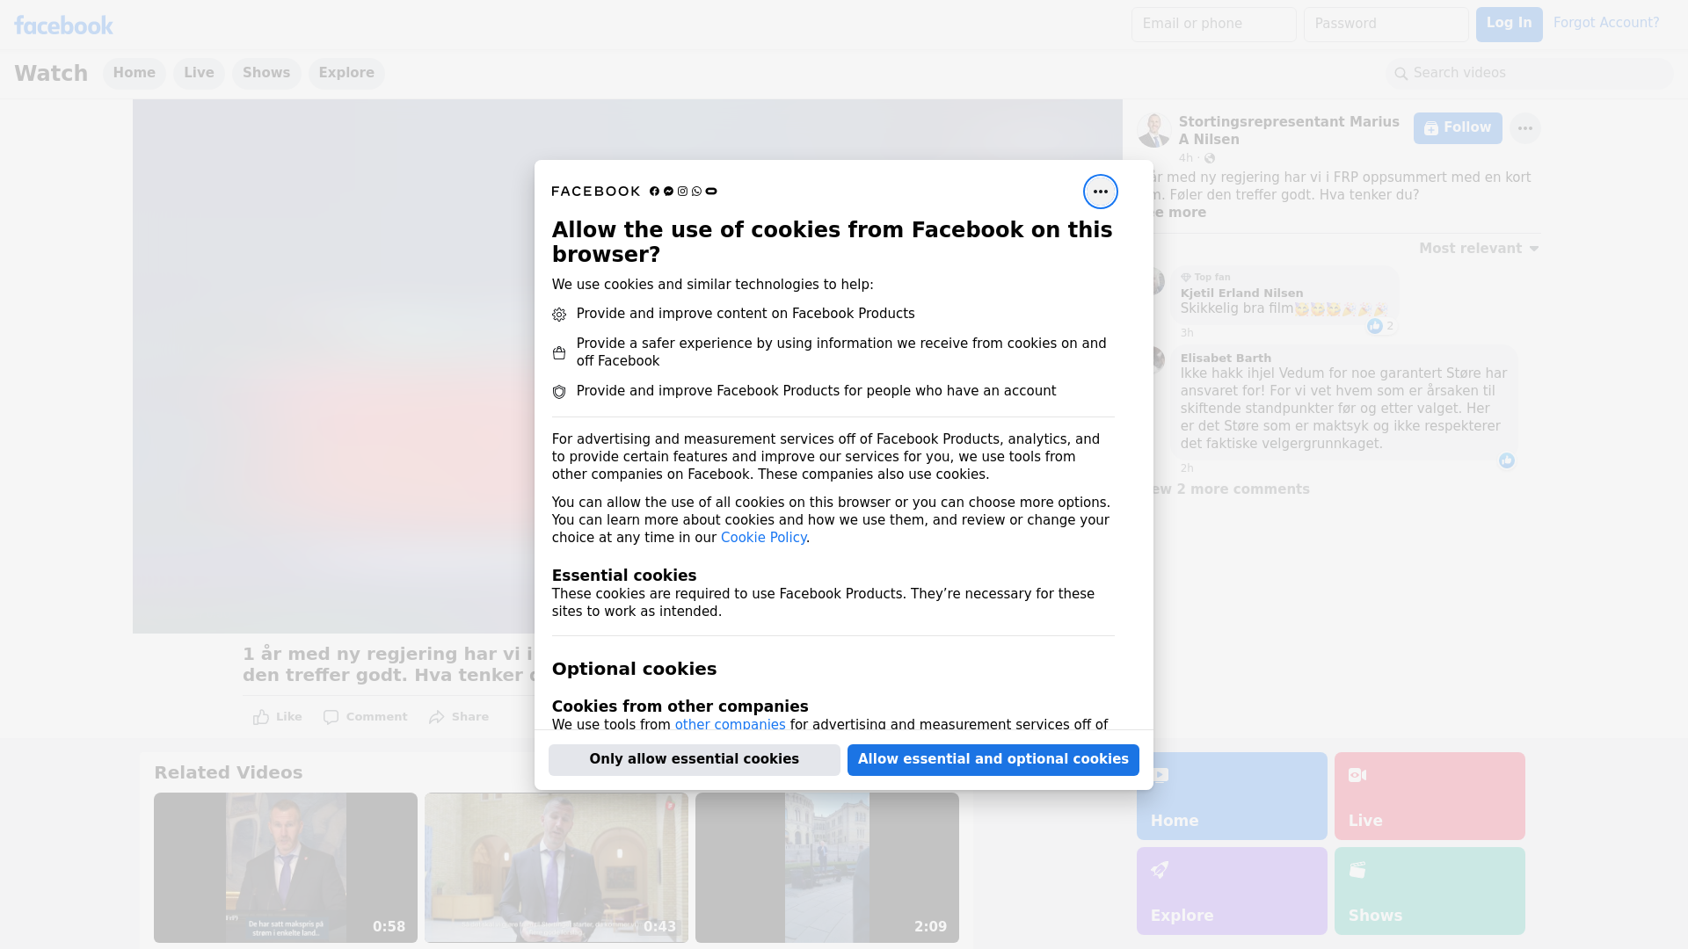Click the Facebook logo at top left
Screen dimensions: 1688x949
(x=63, y=25)
